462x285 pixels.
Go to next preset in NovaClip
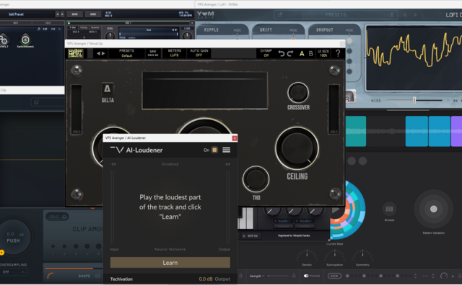103,53
